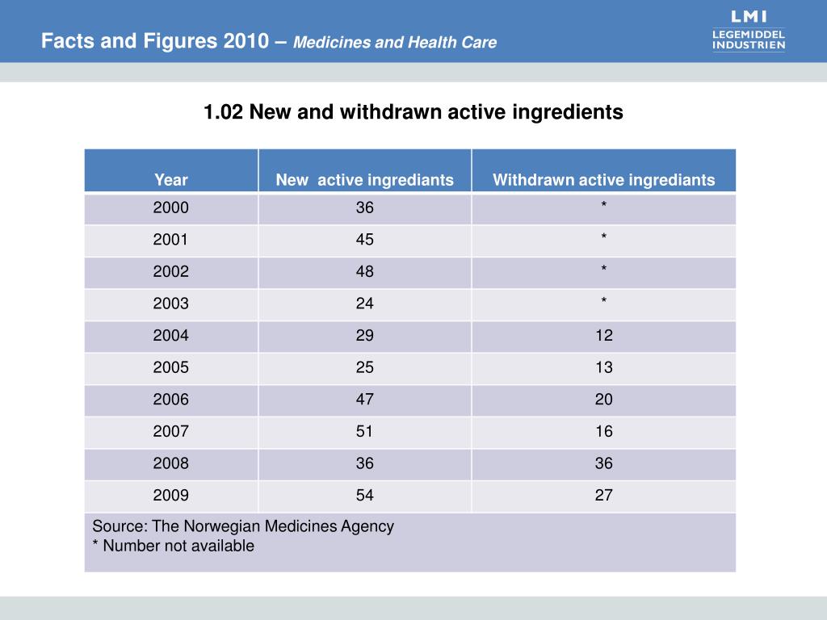Click the withdrawn asterisk in the 2001 row
827x620 pixels.
(x=604, y=237)
